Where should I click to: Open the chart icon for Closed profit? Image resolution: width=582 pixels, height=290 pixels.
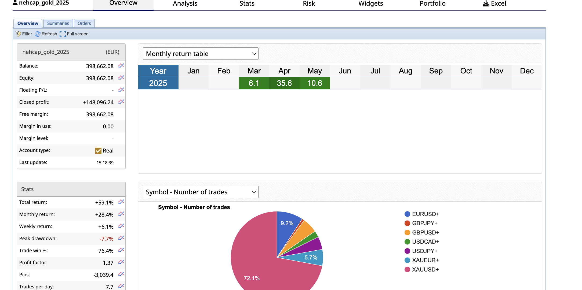click(x=121, y=102)
